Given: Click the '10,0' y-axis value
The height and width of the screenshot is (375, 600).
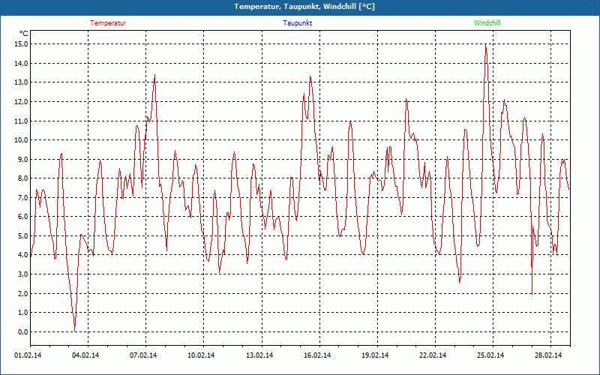Looking at the screenshot, I should pos(22,140).
